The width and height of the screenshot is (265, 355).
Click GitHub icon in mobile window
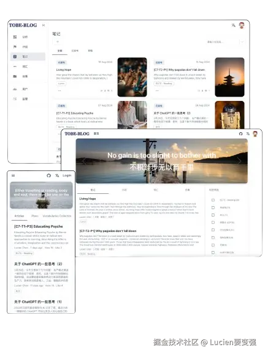[x=48, y=175]
